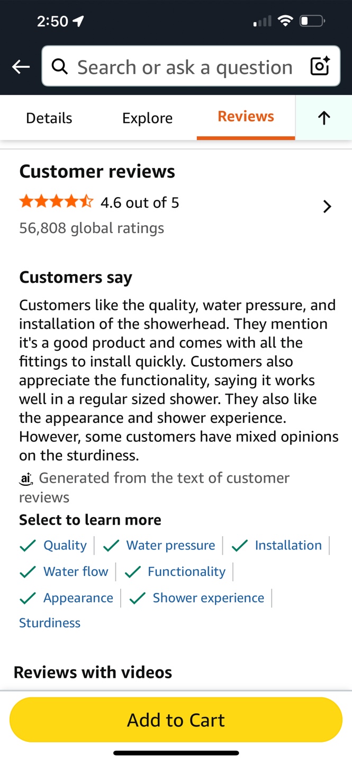
Task: Open the Functionality topic details
Action: 186,571
